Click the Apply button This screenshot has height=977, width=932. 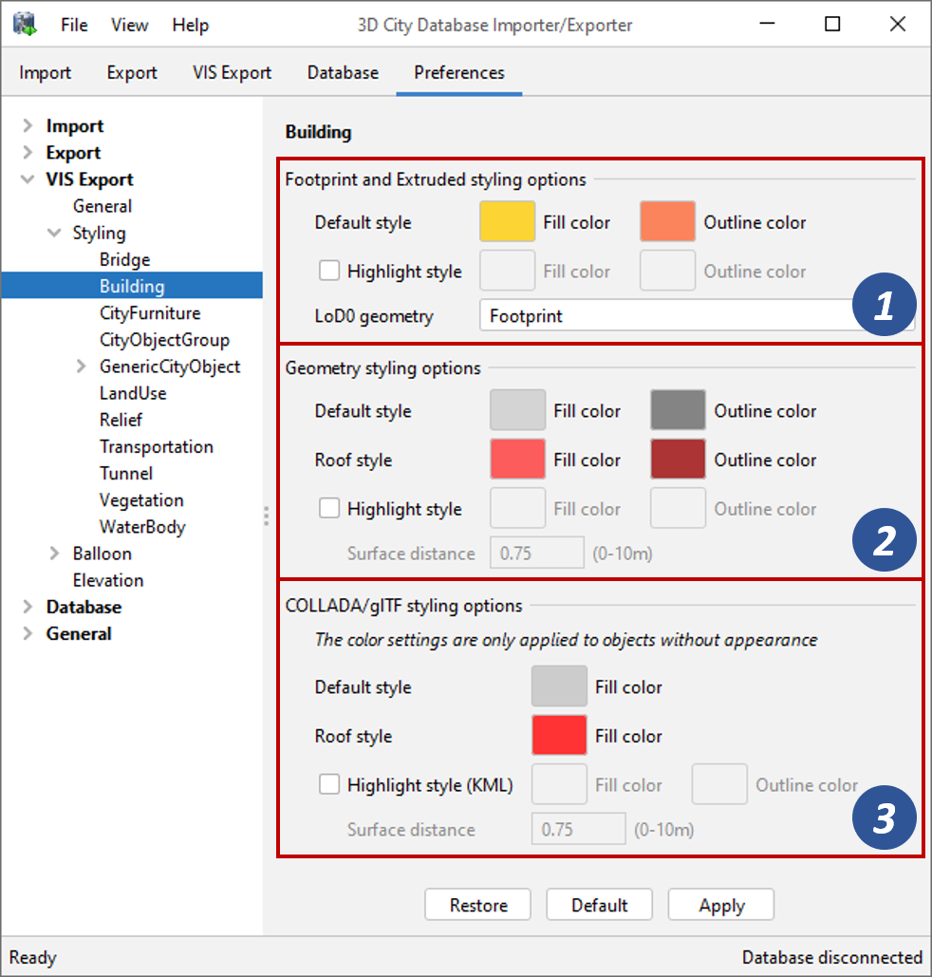coord(721,905)
